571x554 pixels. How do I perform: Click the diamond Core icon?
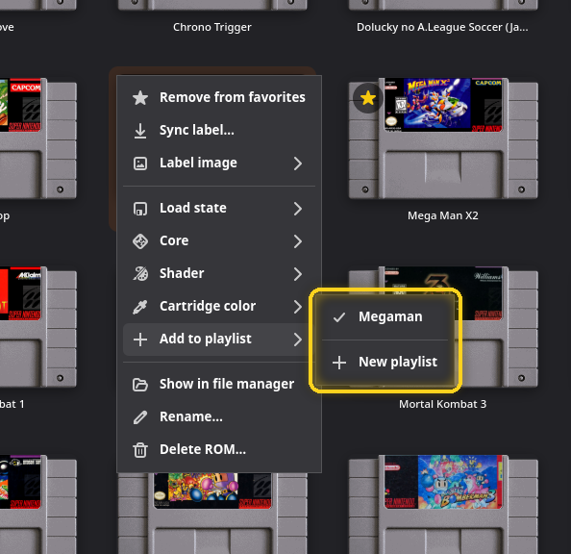click(140, 241)
